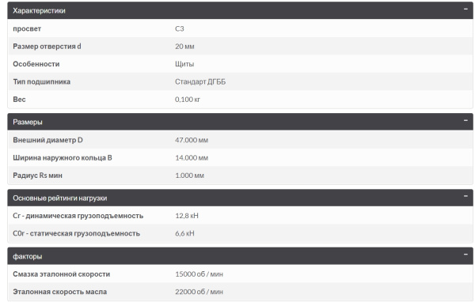Image resolution: width=475 pixels, height=302 pixels.
Task: Collapse the Размеры section via minus icon
Action: click(x=465, y=120)
